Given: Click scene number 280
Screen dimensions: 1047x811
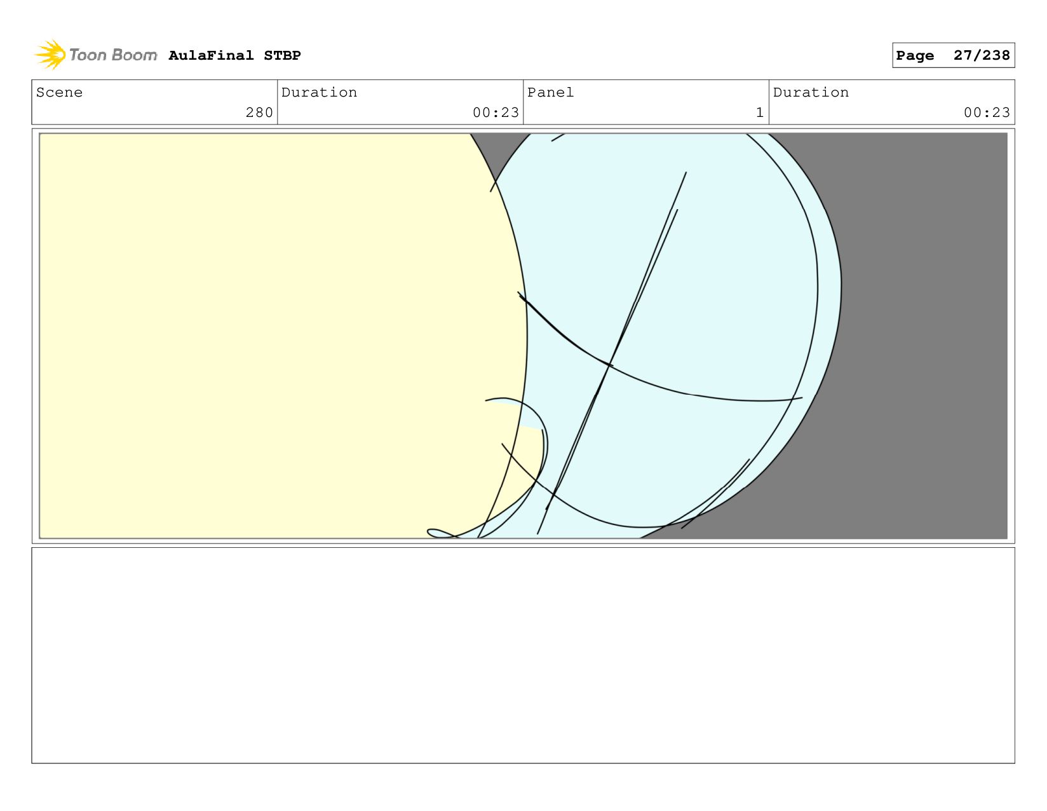Looking at the screenshot, I should click(x=259, y=112).
